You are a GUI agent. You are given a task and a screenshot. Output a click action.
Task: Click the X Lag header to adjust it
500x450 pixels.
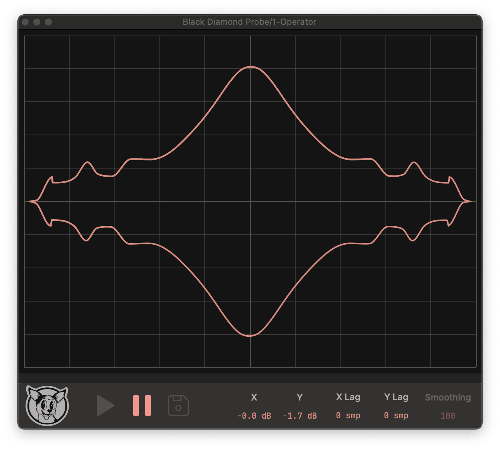tap(348, 397)
